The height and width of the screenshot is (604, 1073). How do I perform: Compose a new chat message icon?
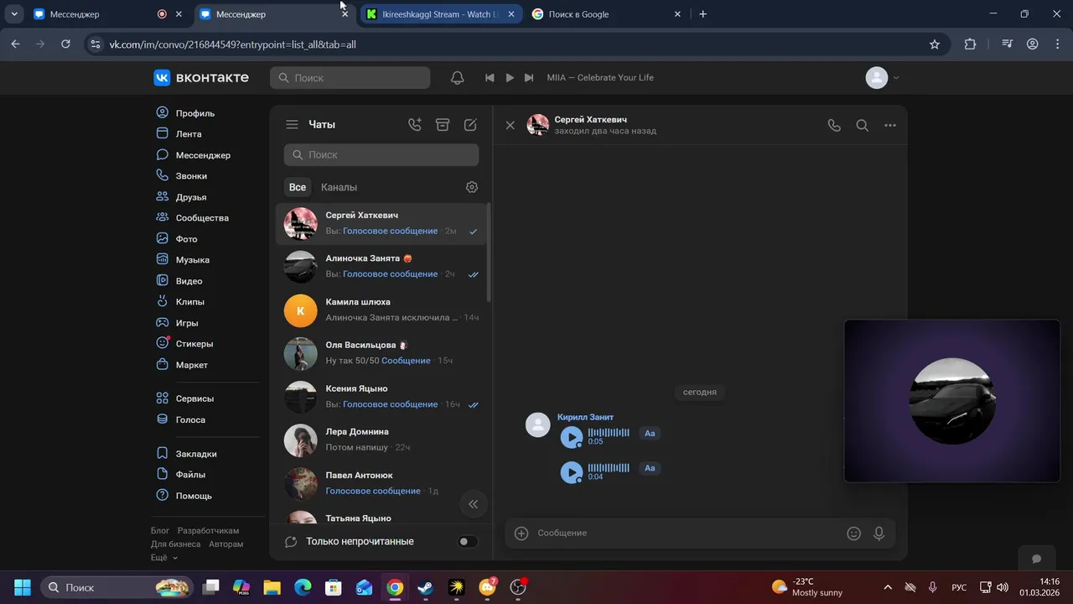[x=470, y=124]
